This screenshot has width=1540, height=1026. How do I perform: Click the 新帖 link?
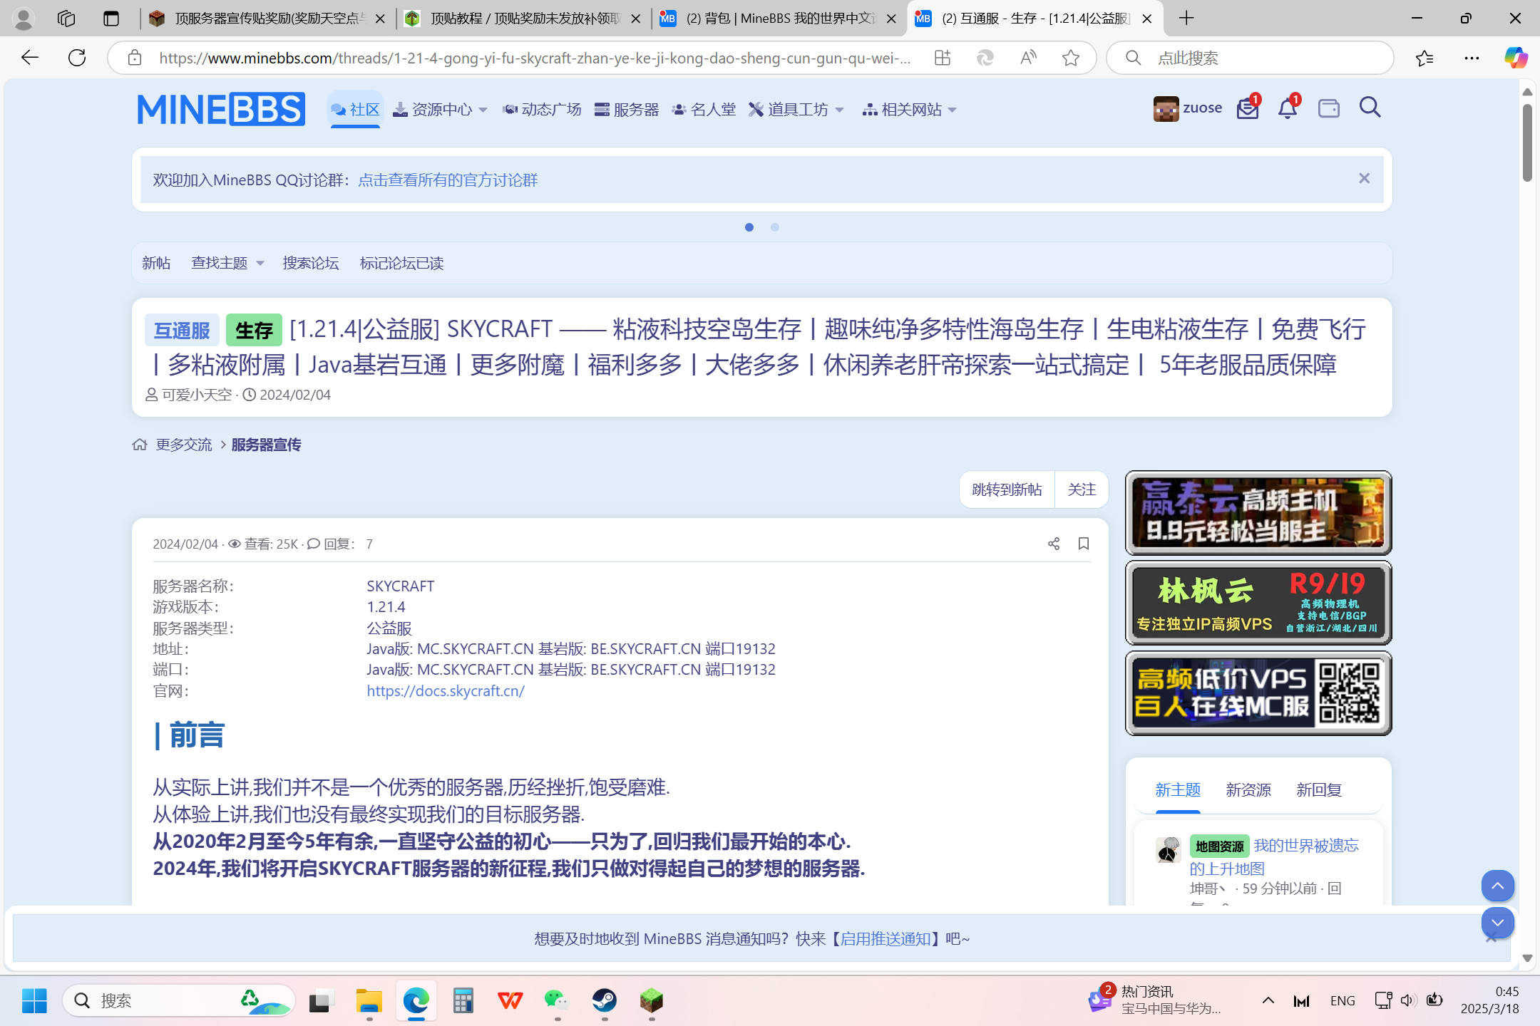(x=156, y=263)
